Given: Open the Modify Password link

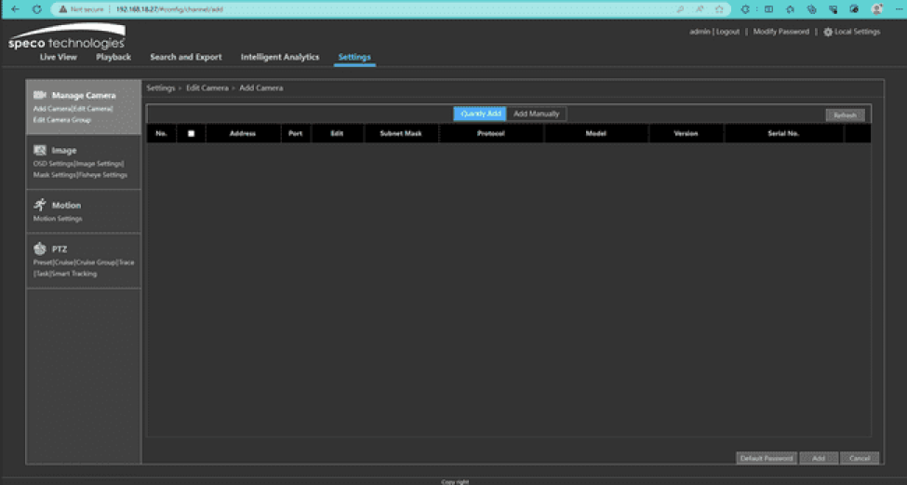Looking at the screenshot, I should point(780,32).
